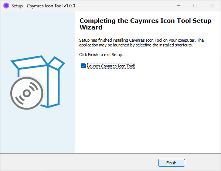Click the grayed-out maximize button

coord(195,6)
